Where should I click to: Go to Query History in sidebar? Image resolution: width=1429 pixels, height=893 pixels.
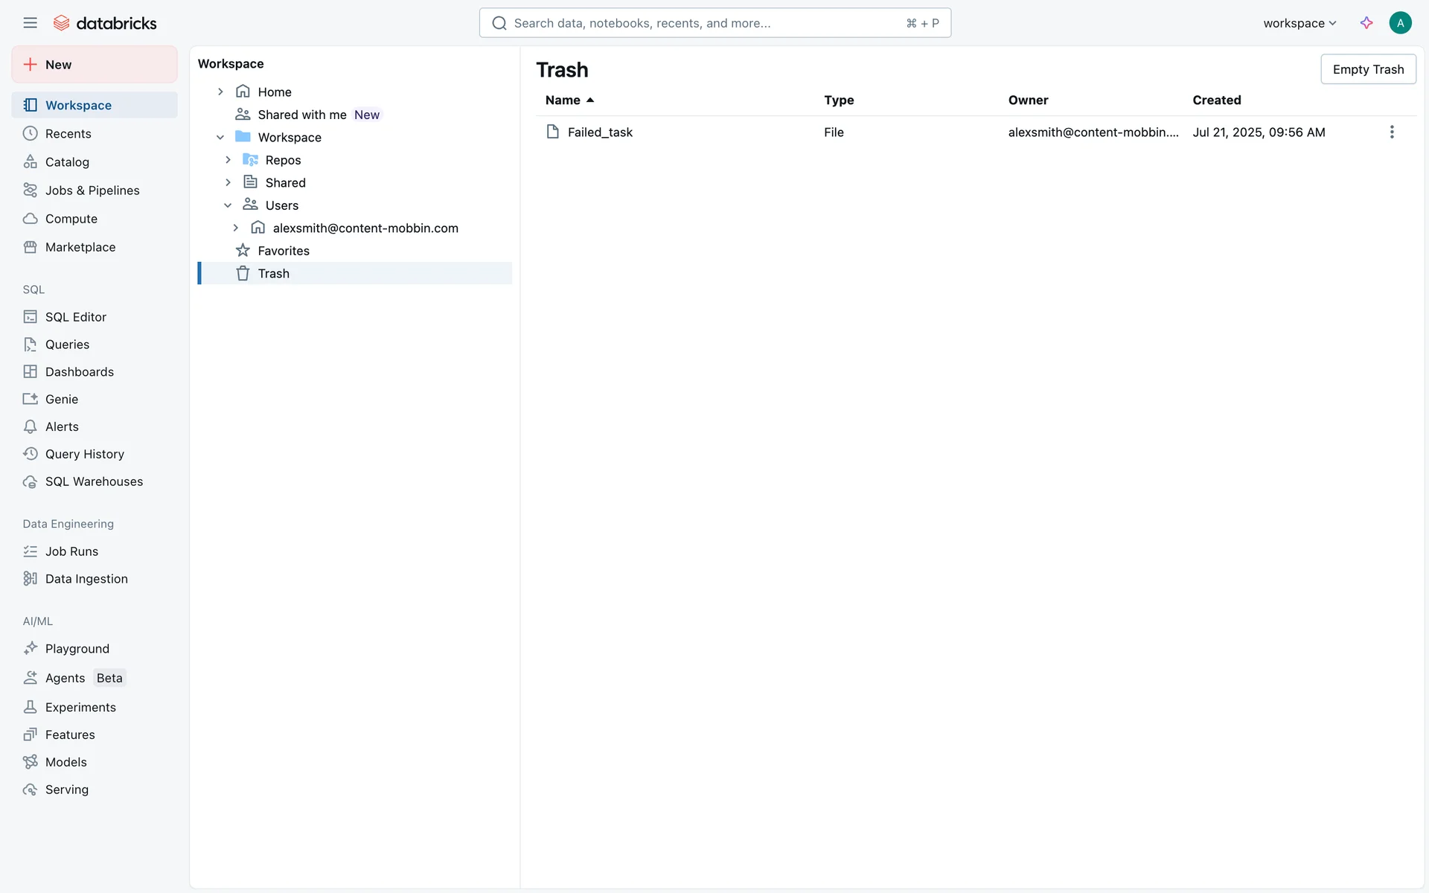pyautogui.click(x=84, y=455)
